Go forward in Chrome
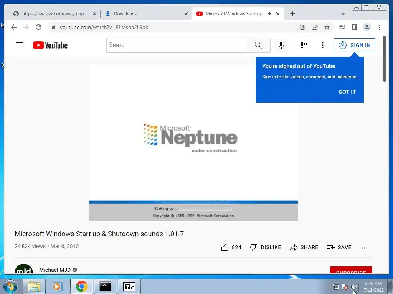This screenshot has width=393, height=294. tap(26, 27)
